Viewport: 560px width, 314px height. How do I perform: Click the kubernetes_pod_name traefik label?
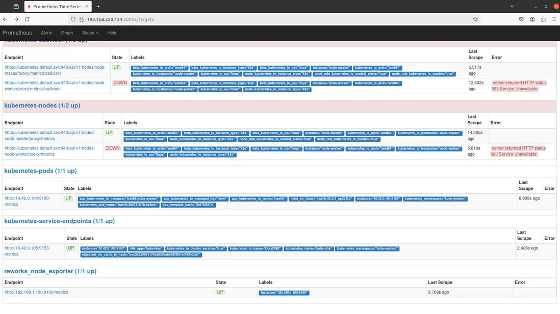118,205
